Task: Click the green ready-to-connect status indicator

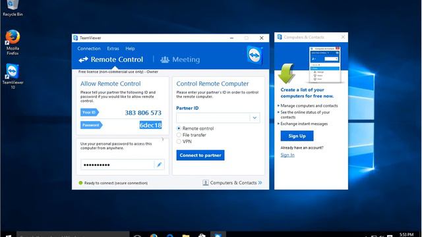Action: [80, 183]
